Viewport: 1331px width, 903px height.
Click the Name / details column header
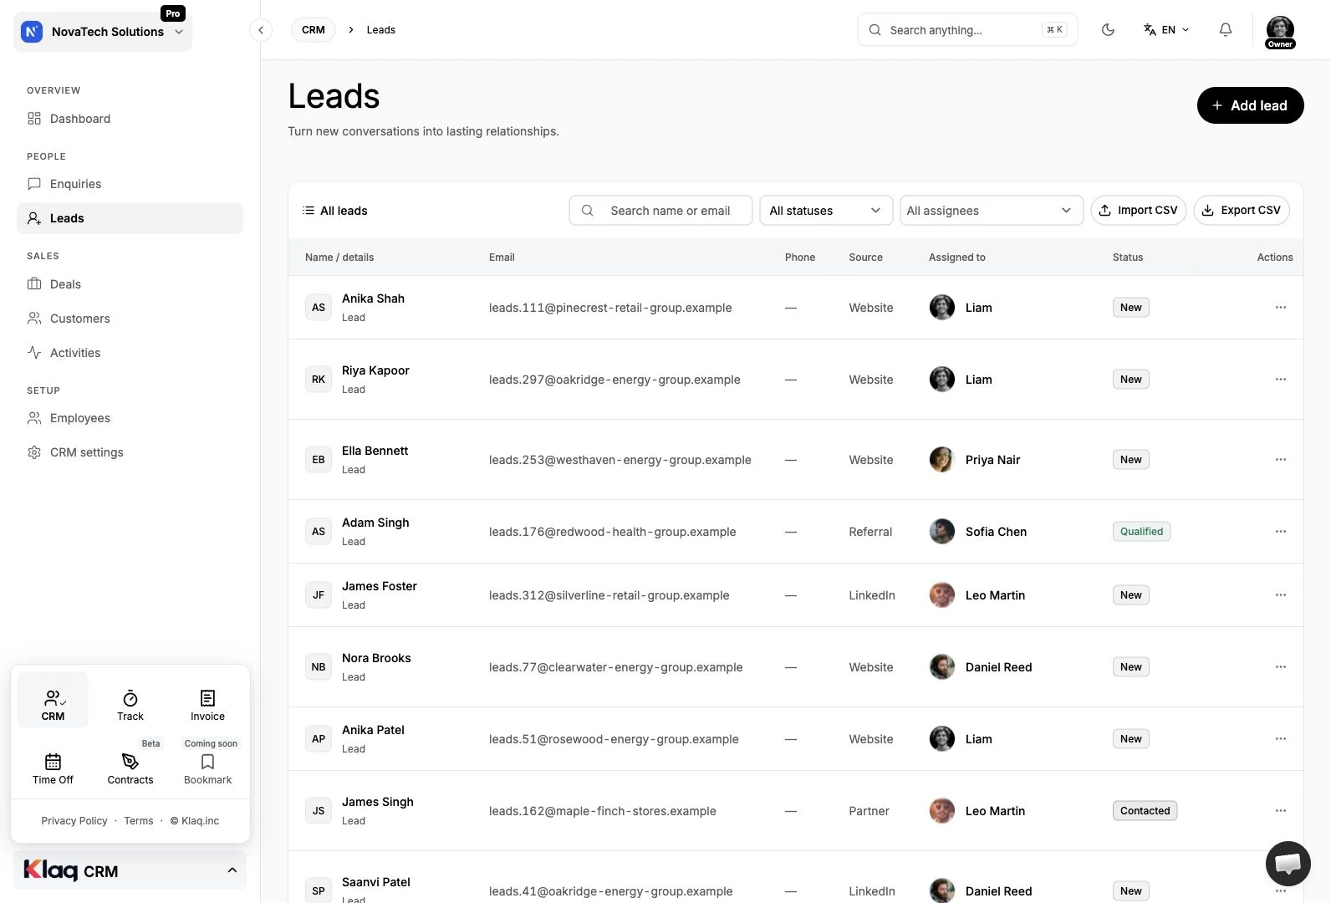[339, 258]
